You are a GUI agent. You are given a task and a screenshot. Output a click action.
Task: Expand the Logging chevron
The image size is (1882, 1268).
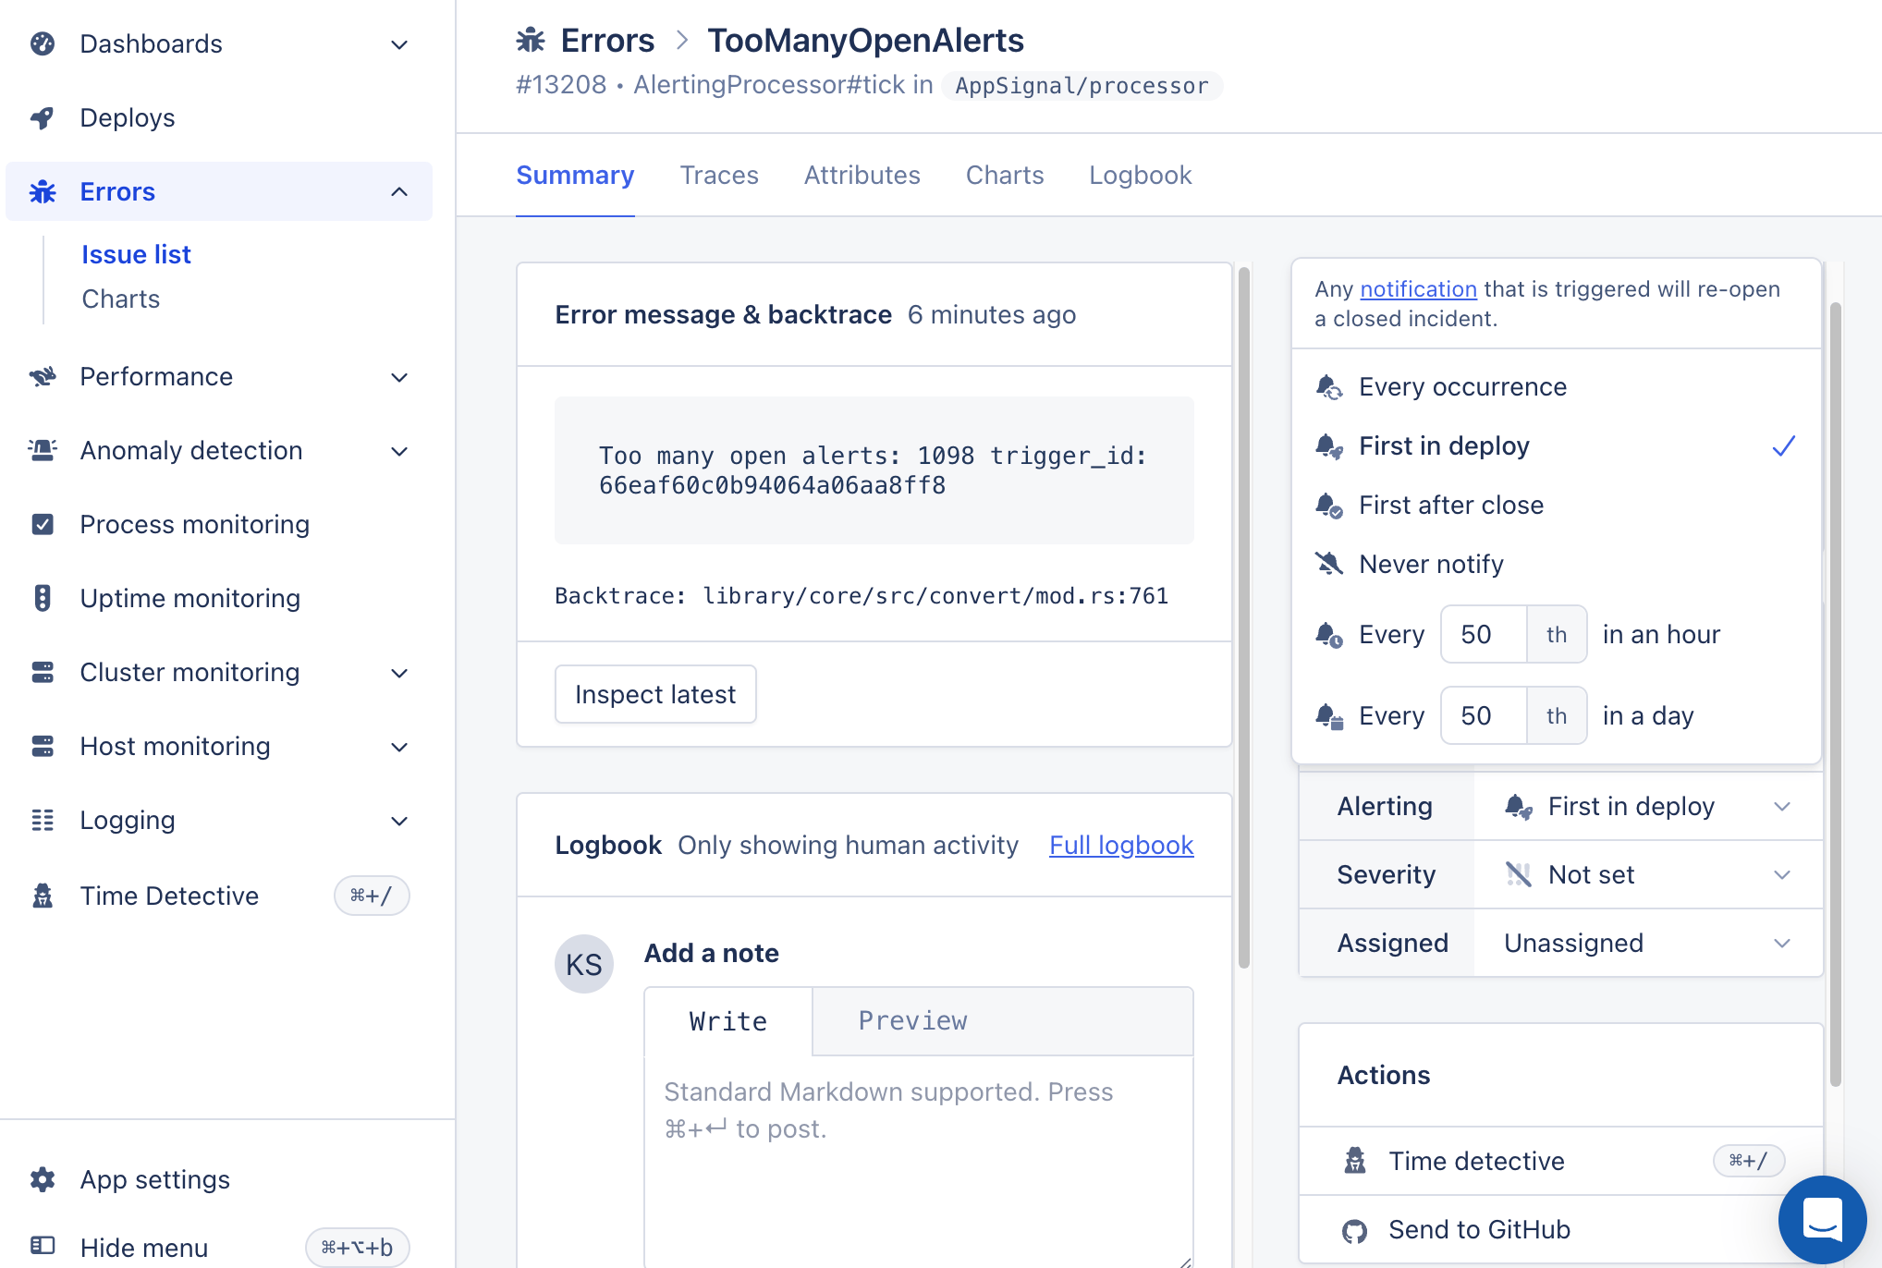[x=399, y=821]
